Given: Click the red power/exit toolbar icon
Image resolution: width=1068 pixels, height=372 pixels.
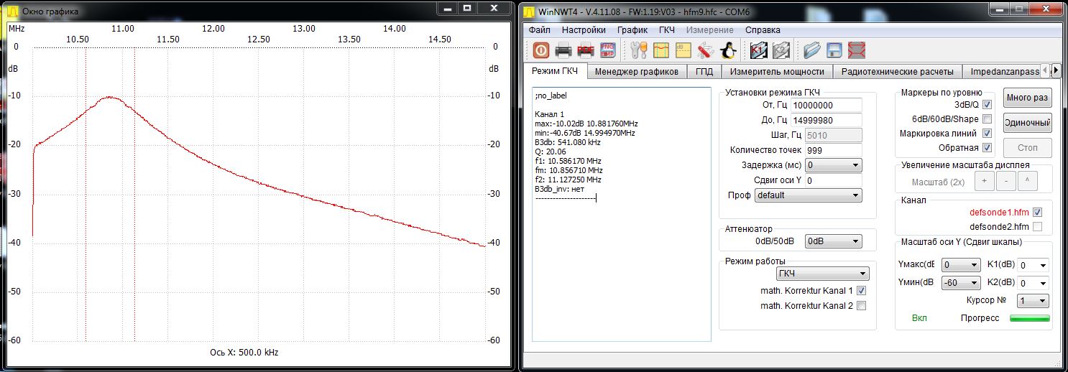Looking at the screenshot, I should pos(540,50).
